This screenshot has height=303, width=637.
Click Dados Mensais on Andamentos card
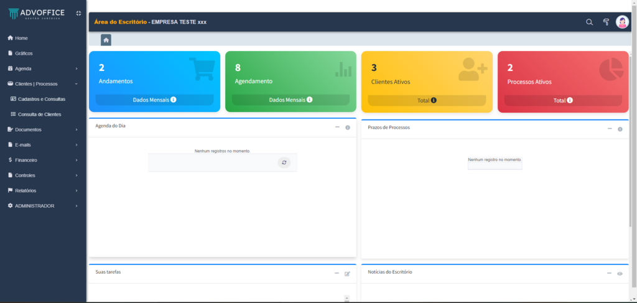point(154,100)
